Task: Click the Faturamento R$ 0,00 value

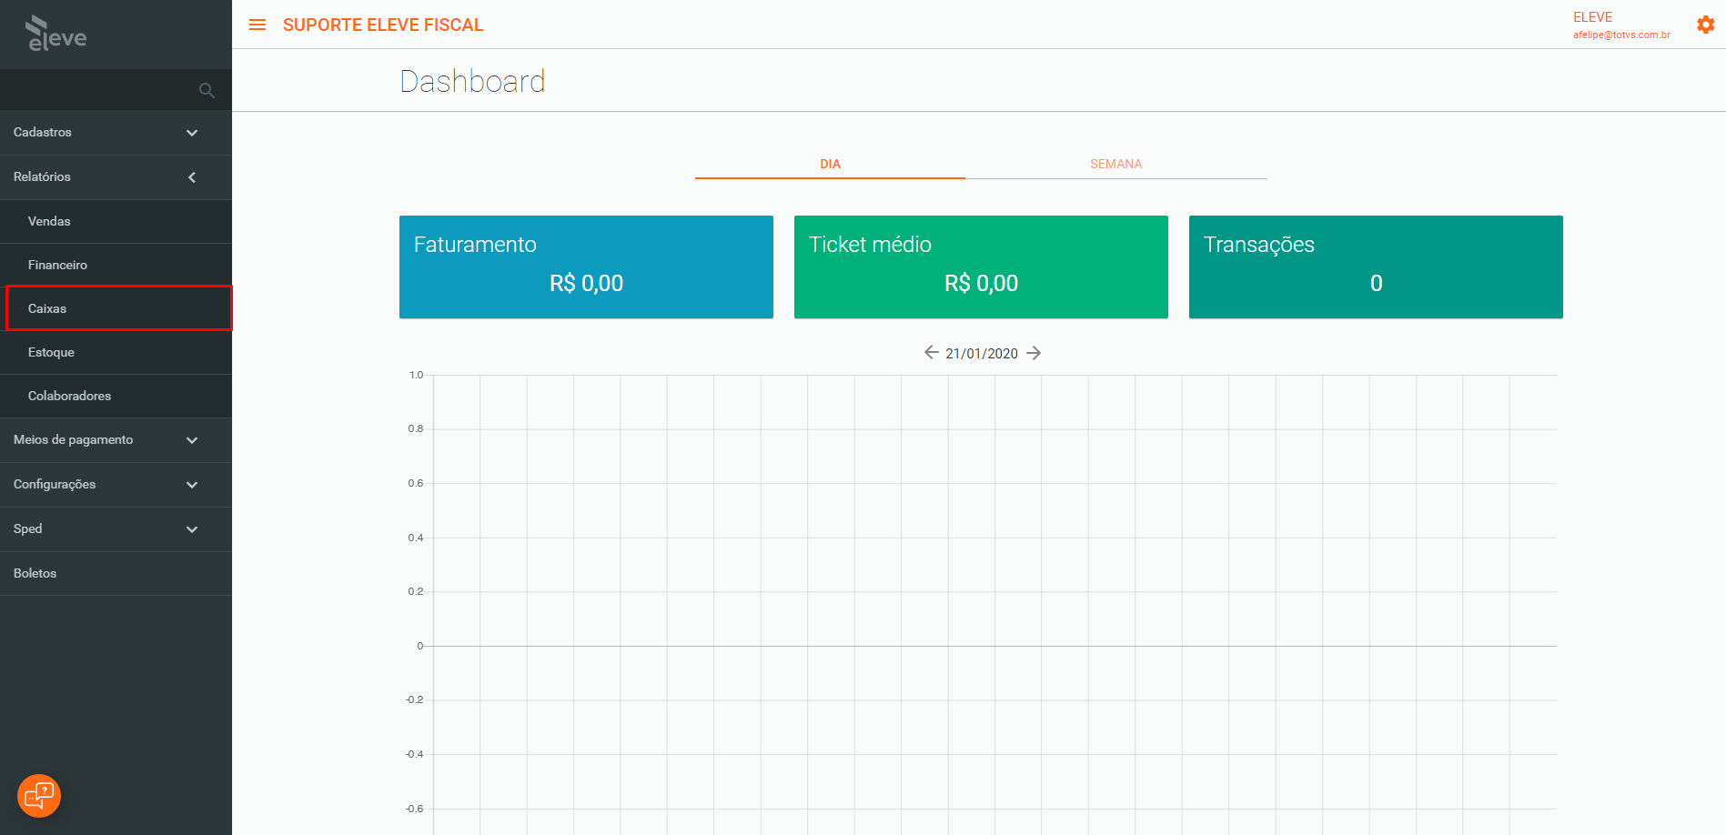Action: coord(586,283)
